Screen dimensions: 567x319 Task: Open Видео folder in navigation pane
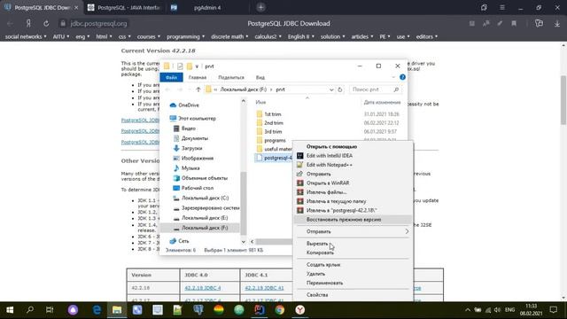(x=188, y=128)
